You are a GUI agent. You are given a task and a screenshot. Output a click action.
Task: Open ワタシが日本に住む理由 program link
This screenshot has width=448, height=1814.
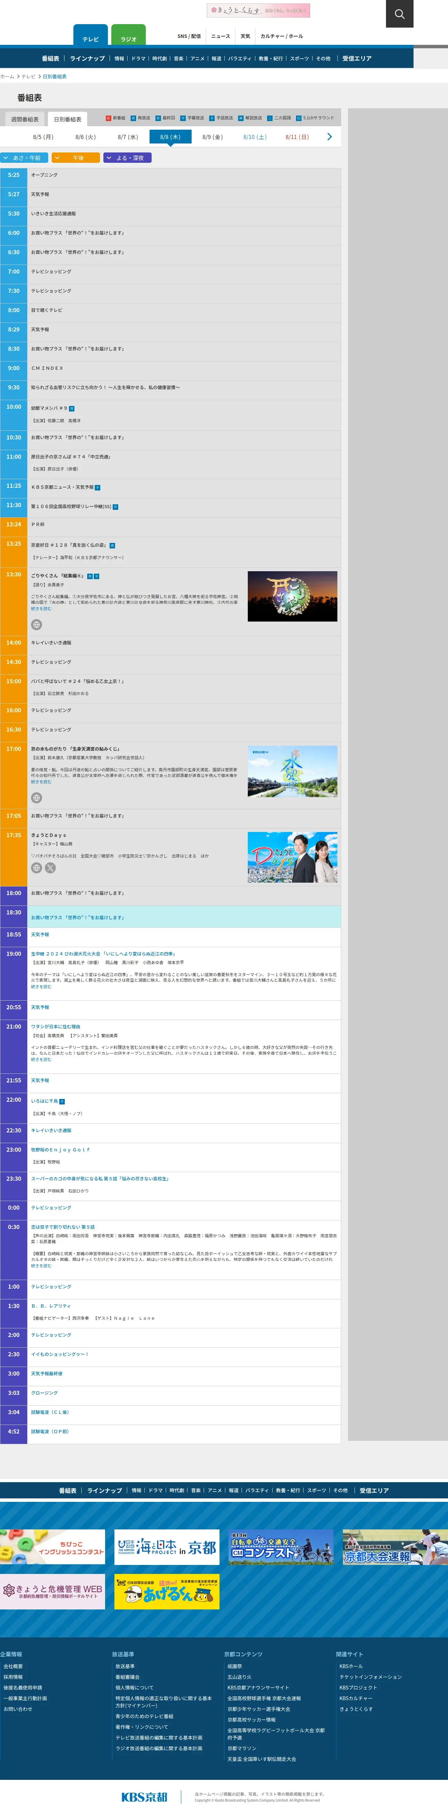(x=55, y=1027)
